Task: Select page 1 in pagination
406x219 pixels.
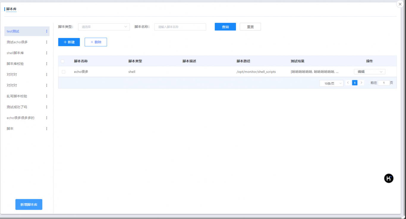Action: pyautogui.click(x=355, y=83)
